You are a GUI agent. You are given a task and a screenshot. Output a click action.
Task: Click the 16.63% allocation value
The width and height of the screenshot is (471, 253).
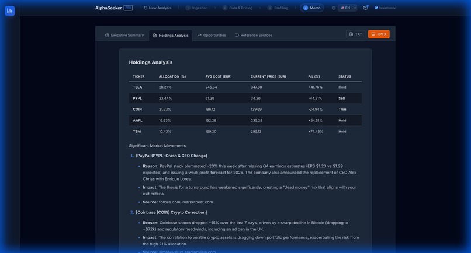tap(165, 121)
